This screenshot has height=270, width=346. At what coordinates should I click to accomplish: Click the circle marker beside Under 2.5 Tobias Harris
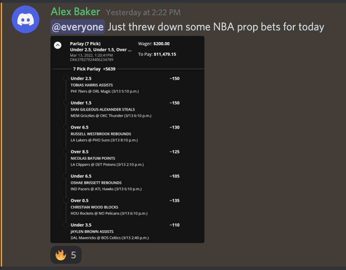tap(66, 78)
